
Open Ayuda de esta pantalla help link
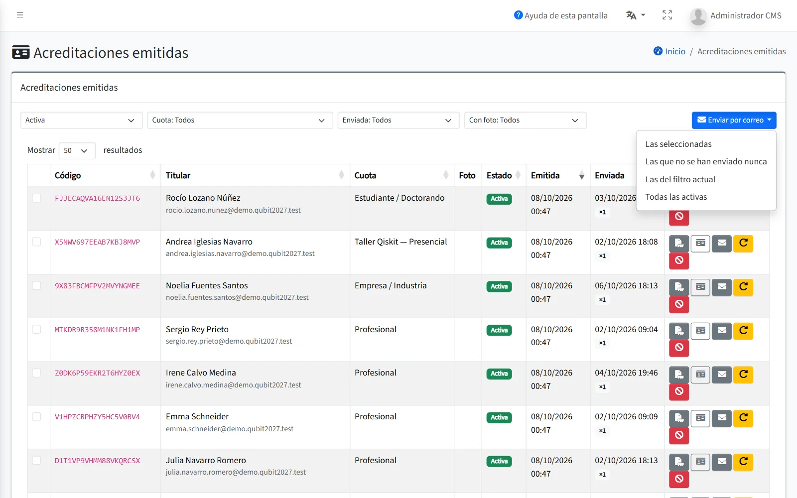(x=561, y=15)
